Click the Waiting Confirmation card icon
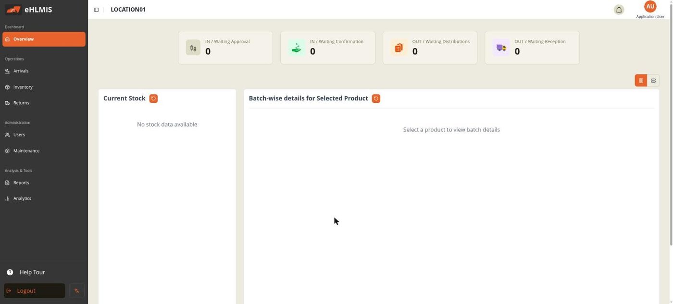This screenshot has height=304, width=673. [x=297, y=48]
